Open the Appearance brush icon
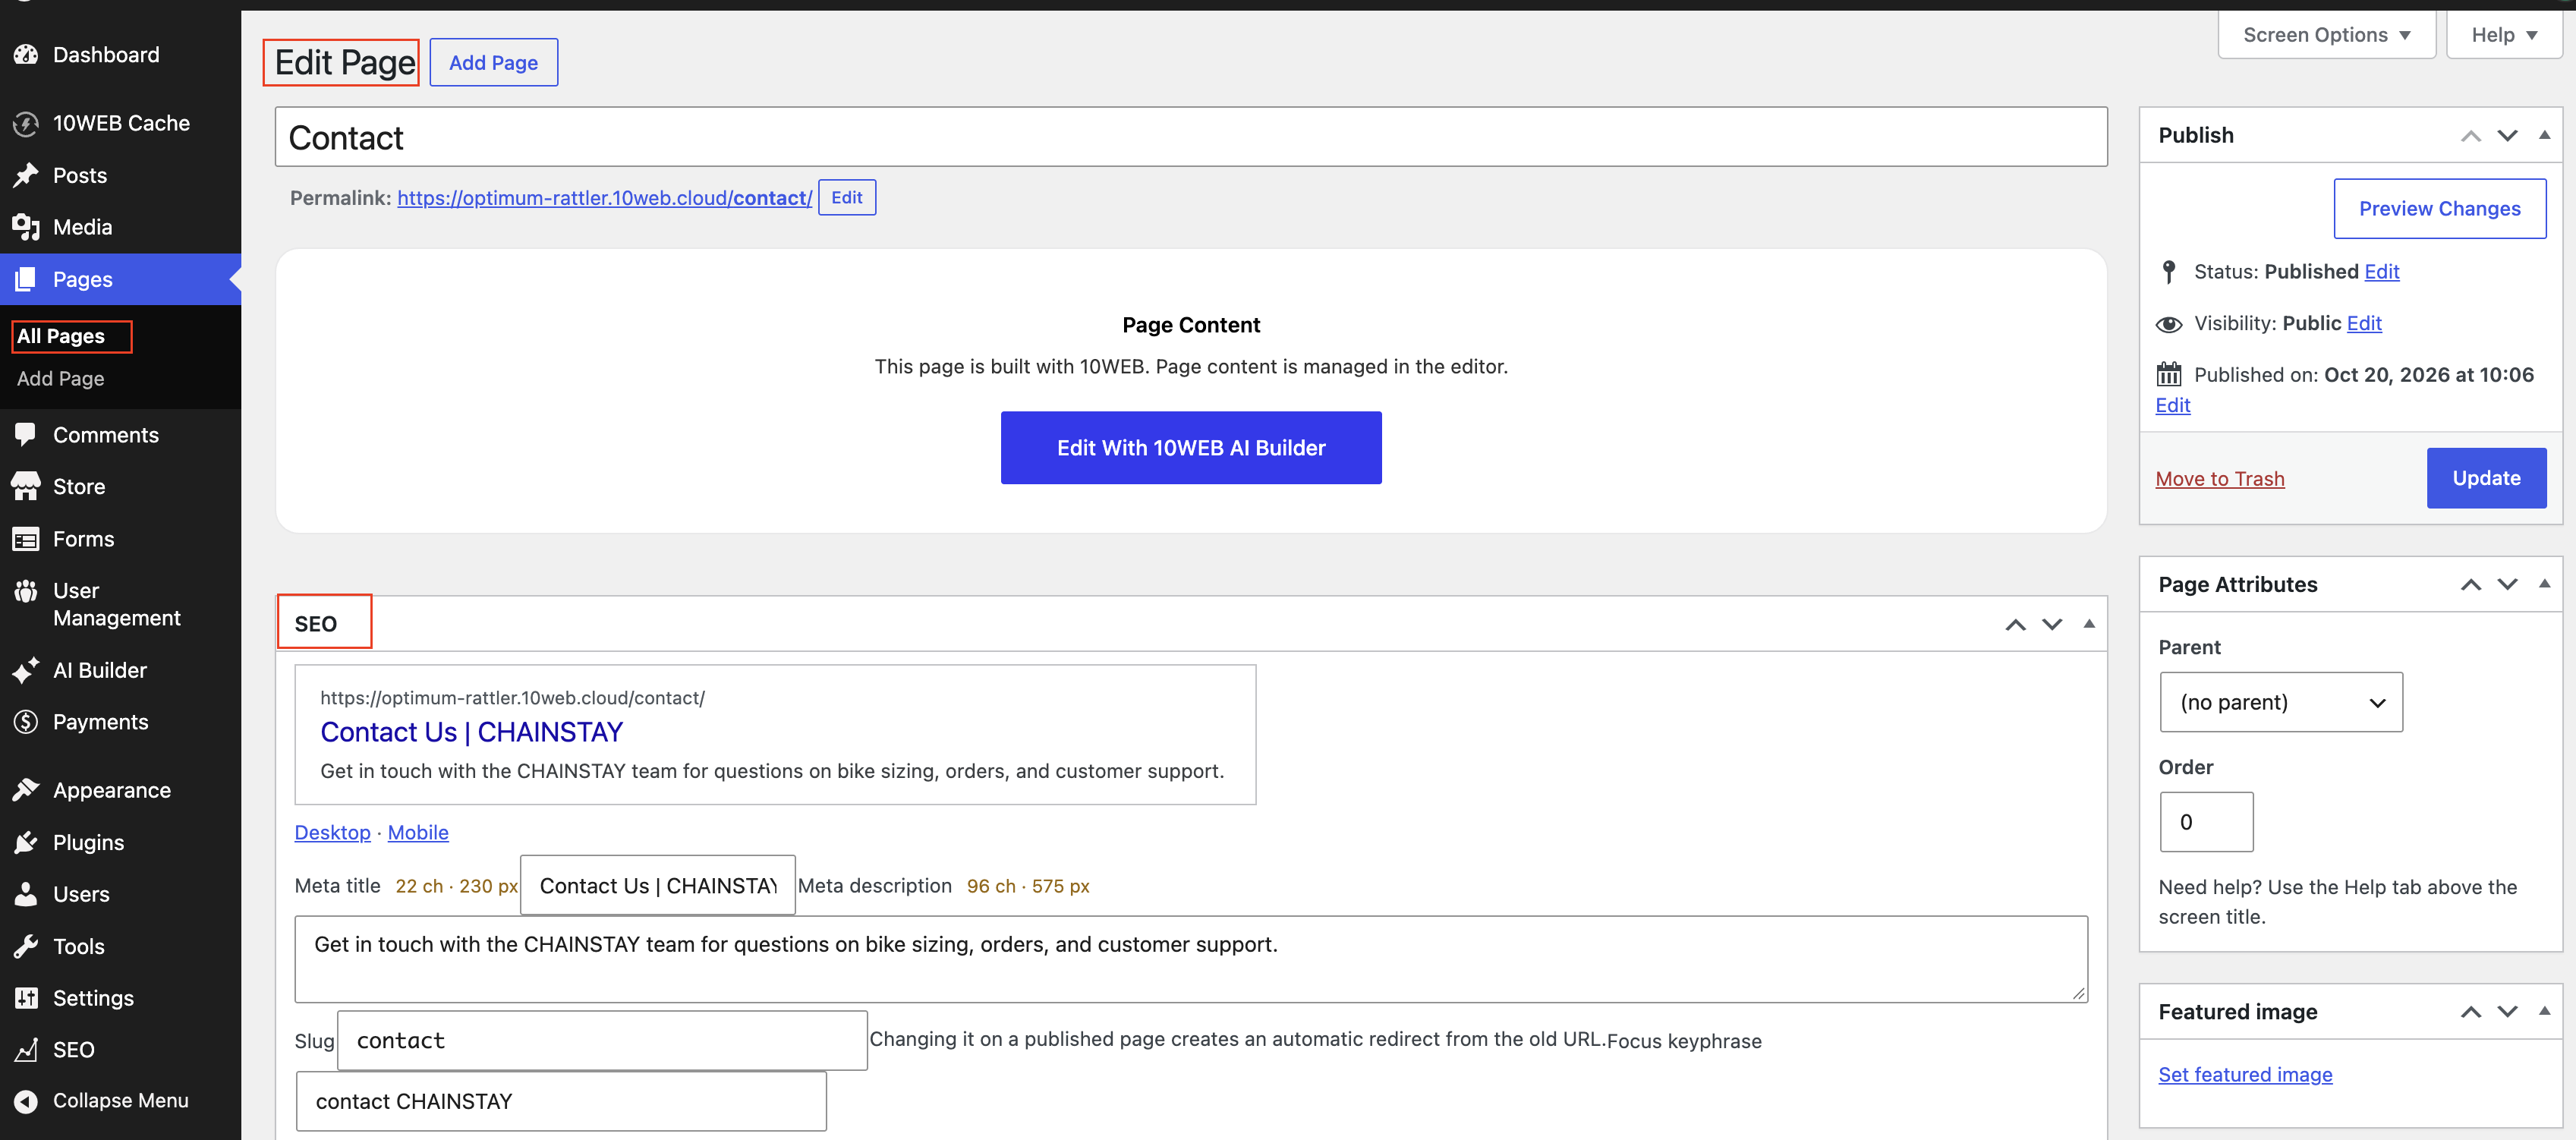Screen dimensions: 2576x1140 [26, 790]
